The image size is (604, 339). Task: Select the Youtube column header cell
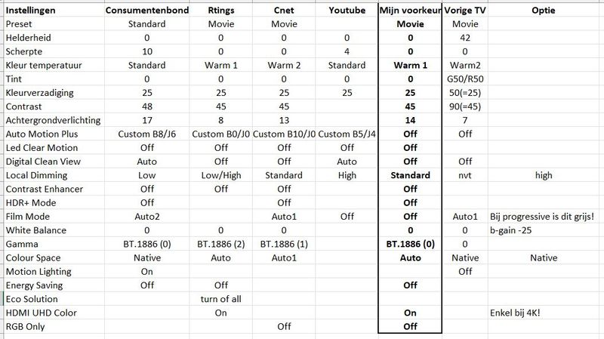[347, 10]
